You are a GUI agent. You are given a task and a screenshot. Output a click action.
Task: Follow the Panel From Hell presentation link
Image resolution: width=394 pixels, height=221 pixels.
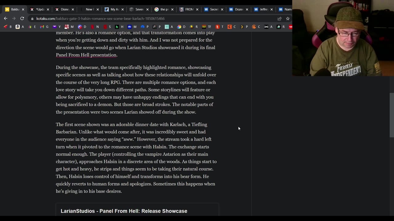(86, 55)
